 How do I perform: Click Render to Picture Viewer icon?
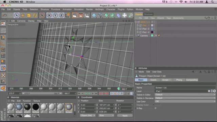[81, 15]
